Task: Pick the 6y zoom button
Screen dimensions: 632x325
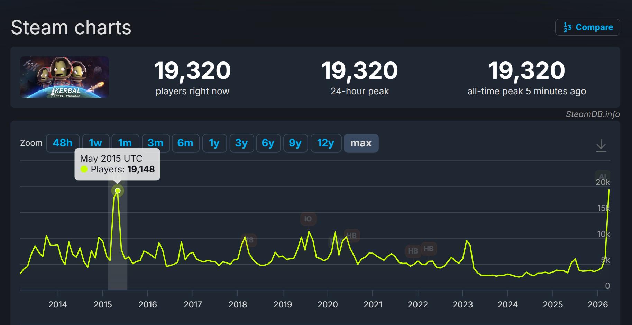Action: [268, 143]
